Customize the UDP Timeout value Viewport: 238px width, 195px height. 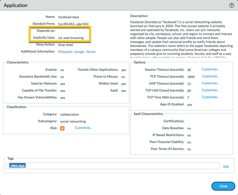click(x=210, y=83)
